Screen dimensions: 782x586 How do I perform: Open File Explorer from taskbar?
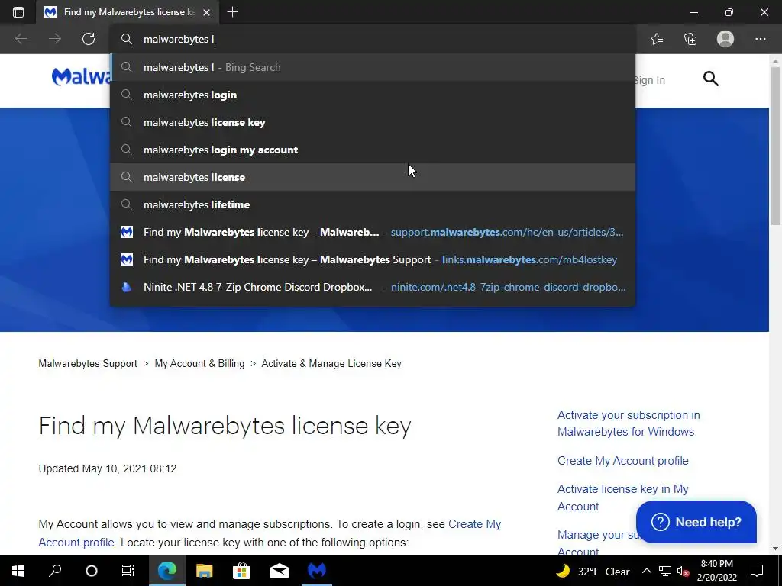click(x=204, y=571)
